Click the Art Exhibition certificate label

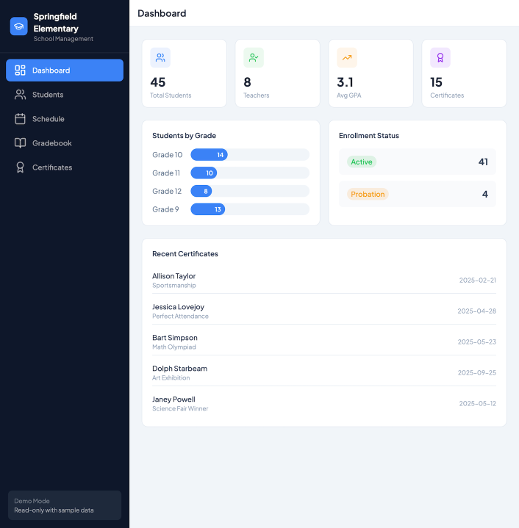[x=171, y=377]
